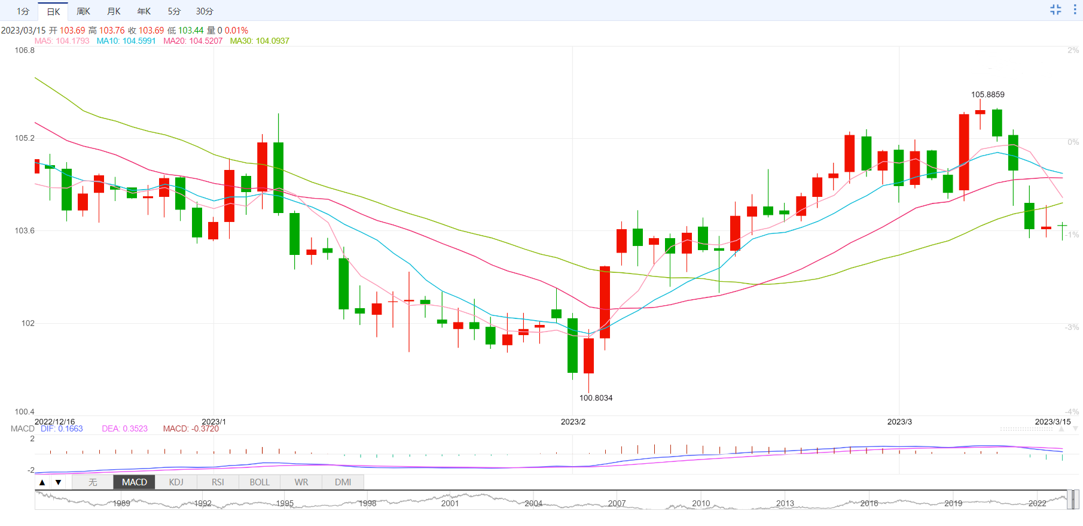This screenshot has height=526, width=1083.
Task: Click the 收 103.69 closing price value
Action: (145, 30)
